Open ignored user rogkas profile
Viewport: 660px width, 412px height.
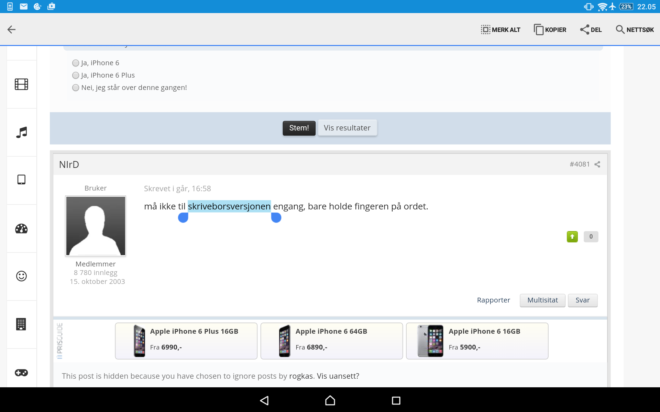pos(301,376)
